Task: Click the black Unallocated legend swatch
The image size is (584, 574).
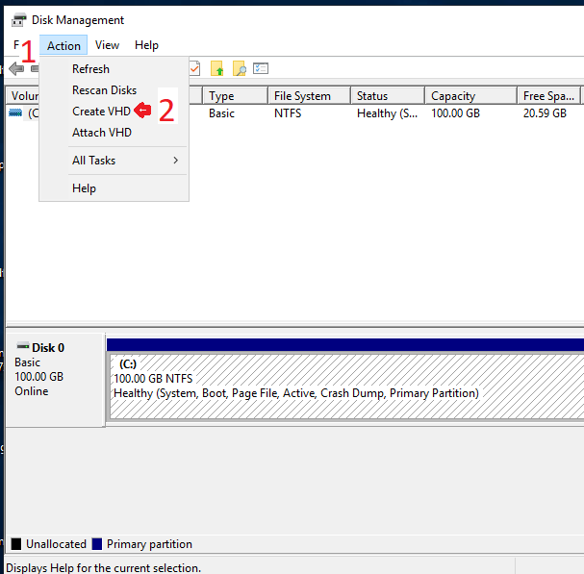Action: coord(16,544)
